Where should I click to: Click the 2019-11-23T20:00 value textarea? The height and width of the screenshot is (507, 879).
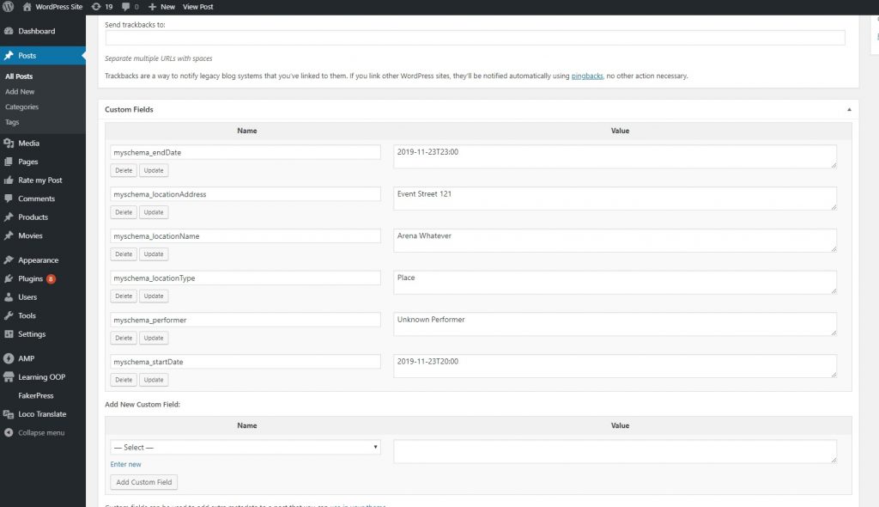615,366
